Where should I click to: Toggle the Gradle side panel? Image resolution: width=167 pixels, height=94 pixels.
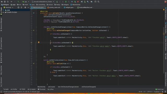(x=166, y=56)
